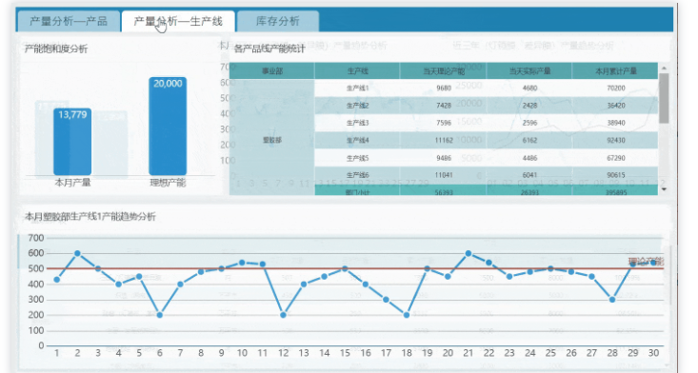The width and height of the screenshot is (698, 373).
Task: Click the table scrollbar up arrow
Action: (x=664, y=69)
